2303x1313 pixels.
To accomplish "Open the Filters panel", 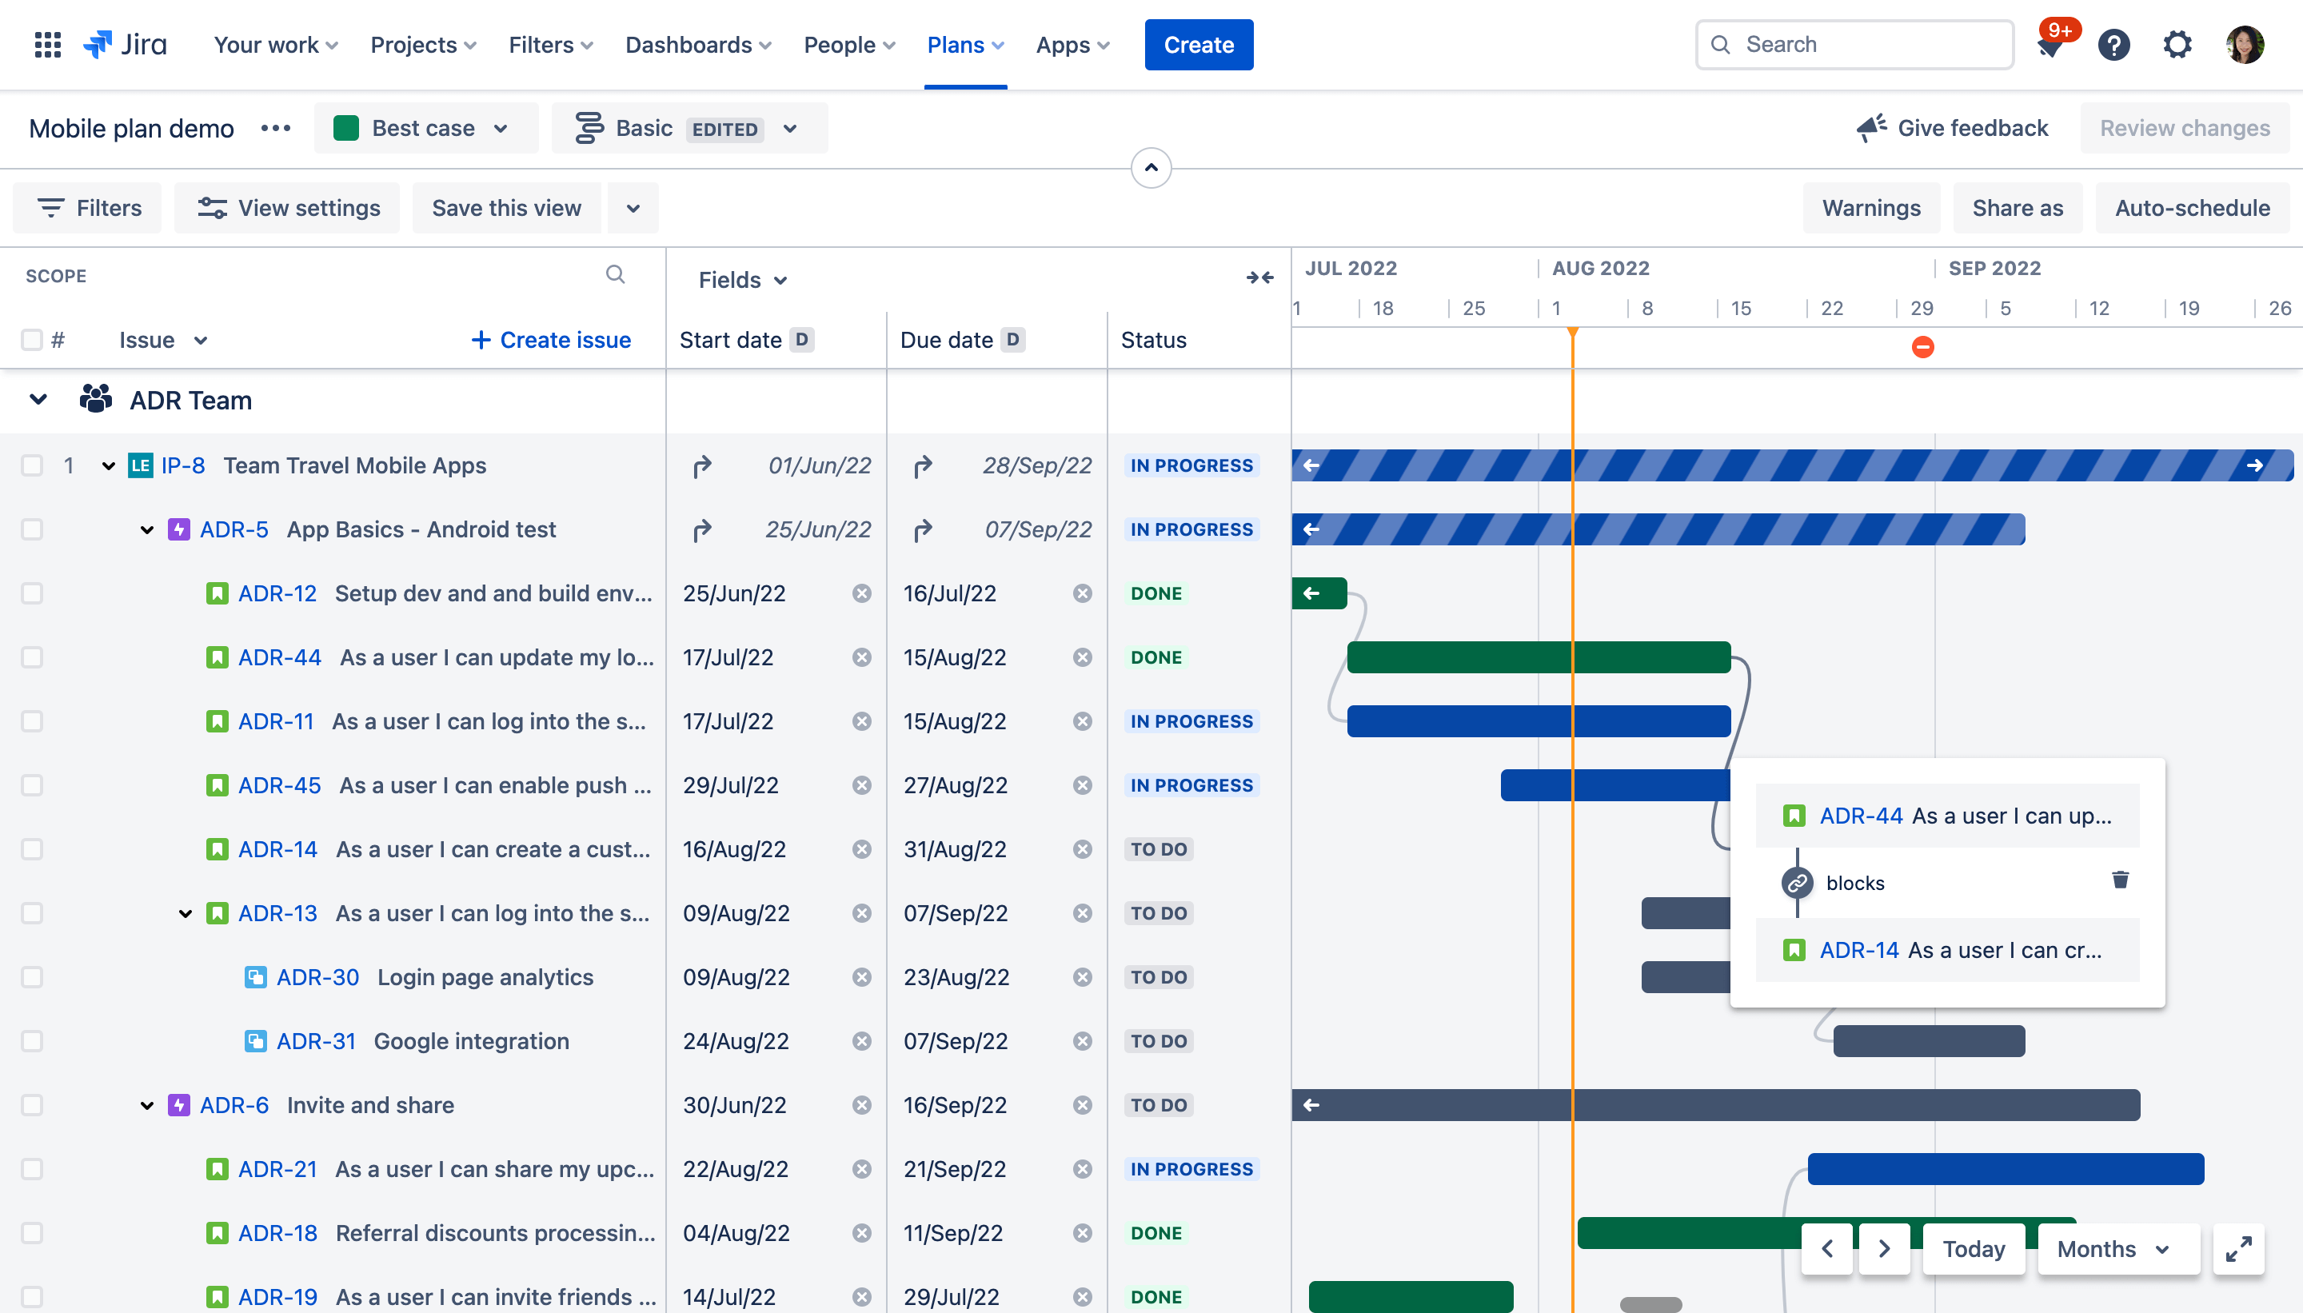I will coord(89,207).
